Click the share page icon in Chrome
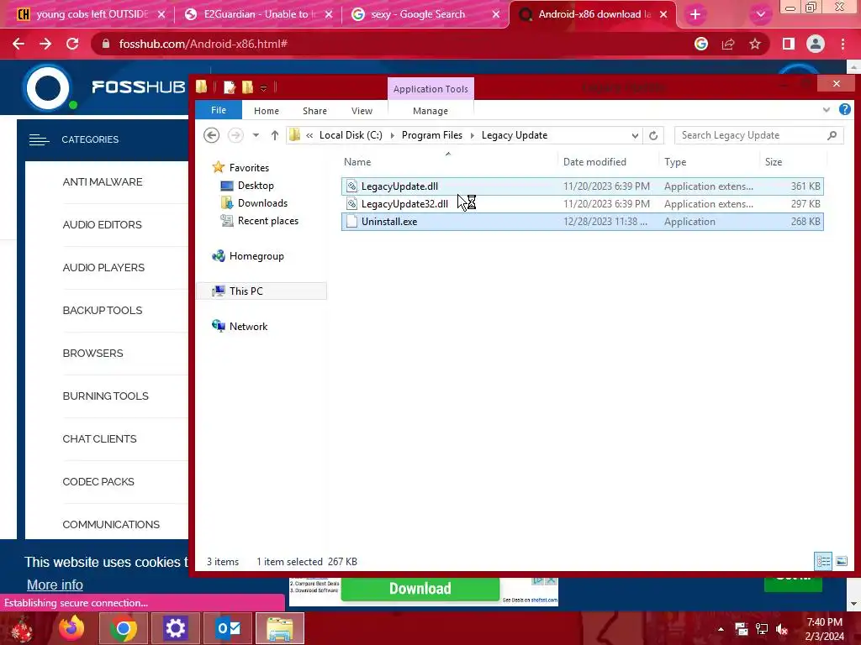861x645 pixels. click(728, 44)
